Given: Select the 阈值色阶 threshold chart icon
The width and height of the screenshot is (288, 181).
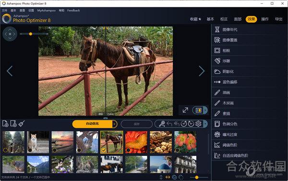Looking at the screenshot, I should click(217, 145).
